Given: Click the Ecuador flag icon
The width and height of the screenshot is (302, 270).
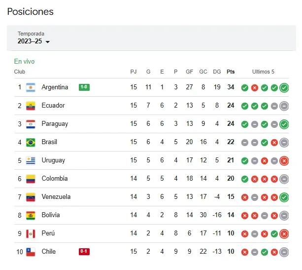Looking at the screenshot, I should [x=31, y=106].
